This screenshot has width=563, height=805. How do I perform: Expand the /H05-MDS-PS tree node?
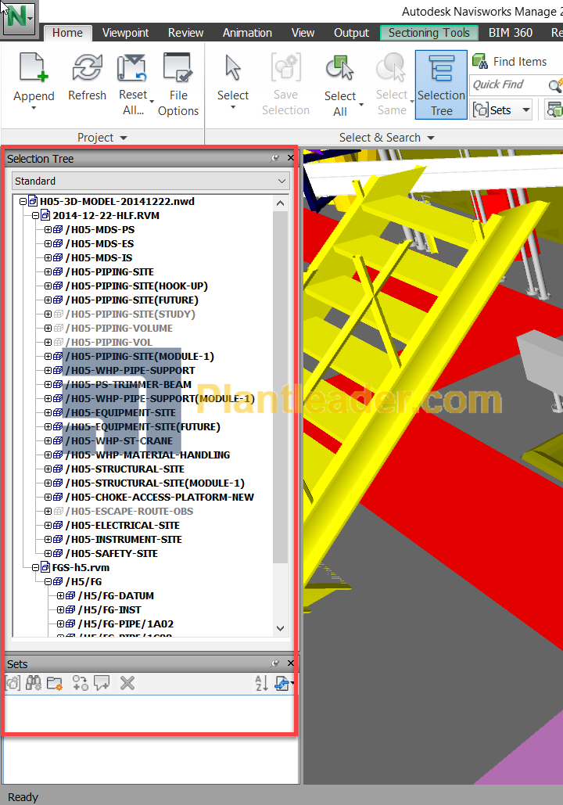(x=48, y=229)
